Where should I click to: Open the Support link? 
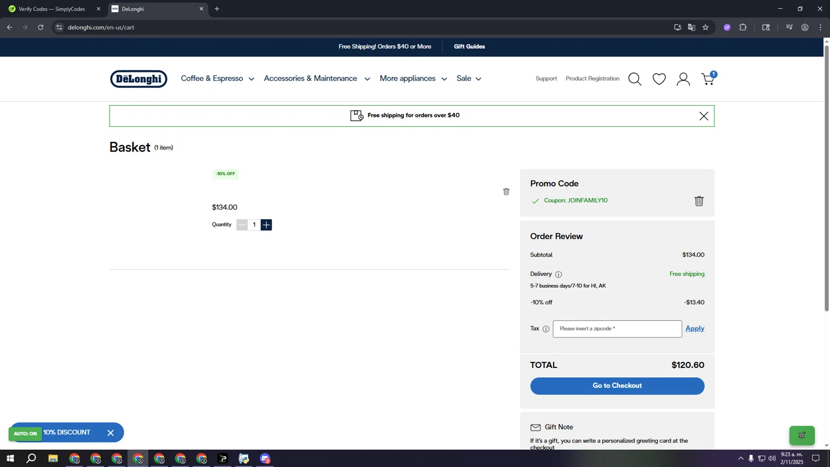click(x=546, y=79)
